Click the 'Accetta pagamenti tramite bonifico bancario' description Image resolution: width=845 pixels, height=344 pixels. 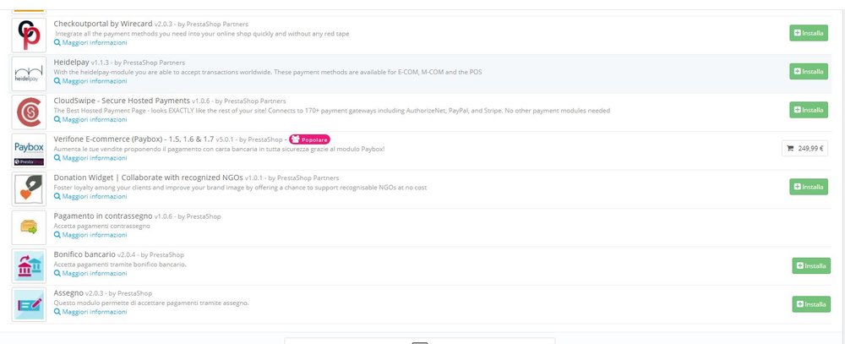[x=120, y=265]
